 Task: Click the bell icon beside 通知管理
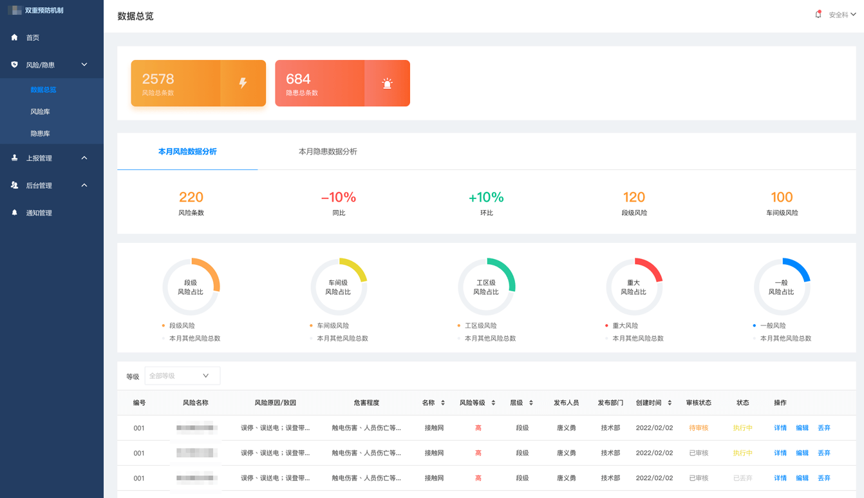(x=15, y=213)
